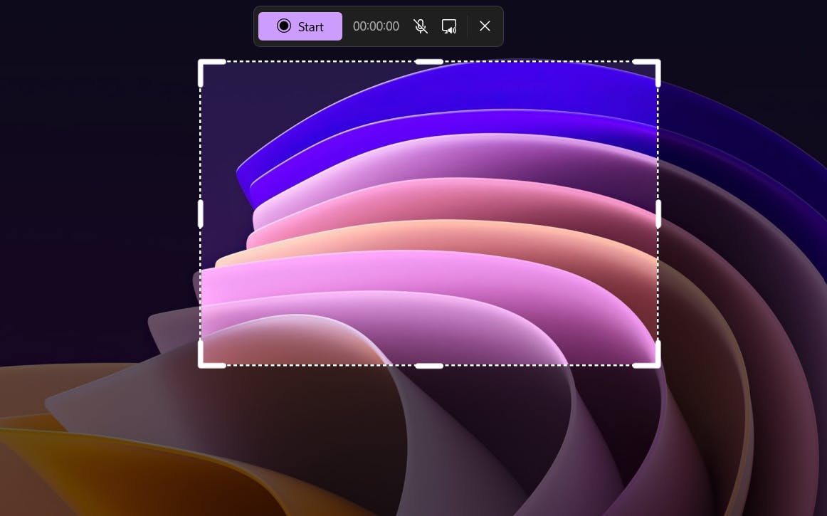The height and width of the screenshot is (516, 827).
Task: Start the screen recording
Action: point(300,26)
